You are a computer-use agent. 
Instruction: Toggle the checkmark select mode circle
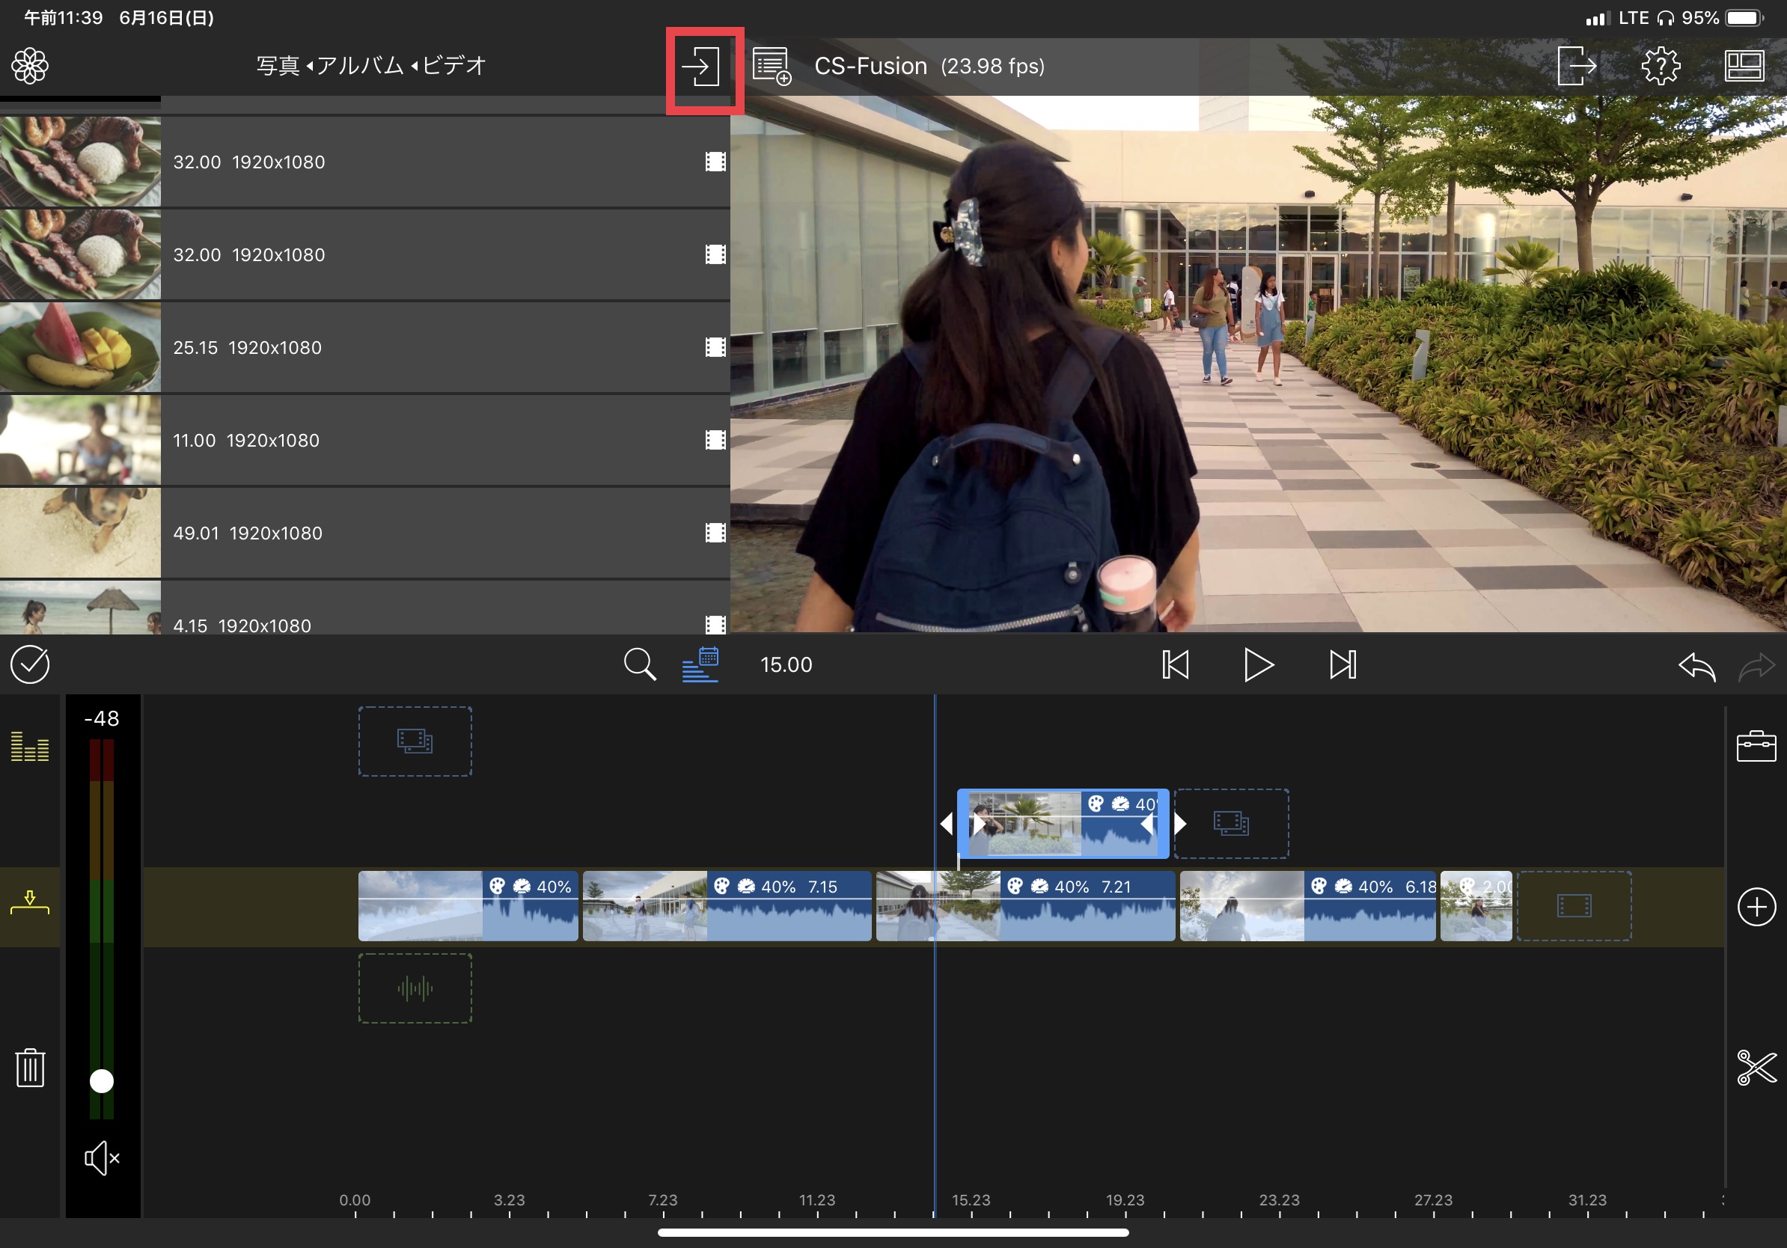(31, 665)
